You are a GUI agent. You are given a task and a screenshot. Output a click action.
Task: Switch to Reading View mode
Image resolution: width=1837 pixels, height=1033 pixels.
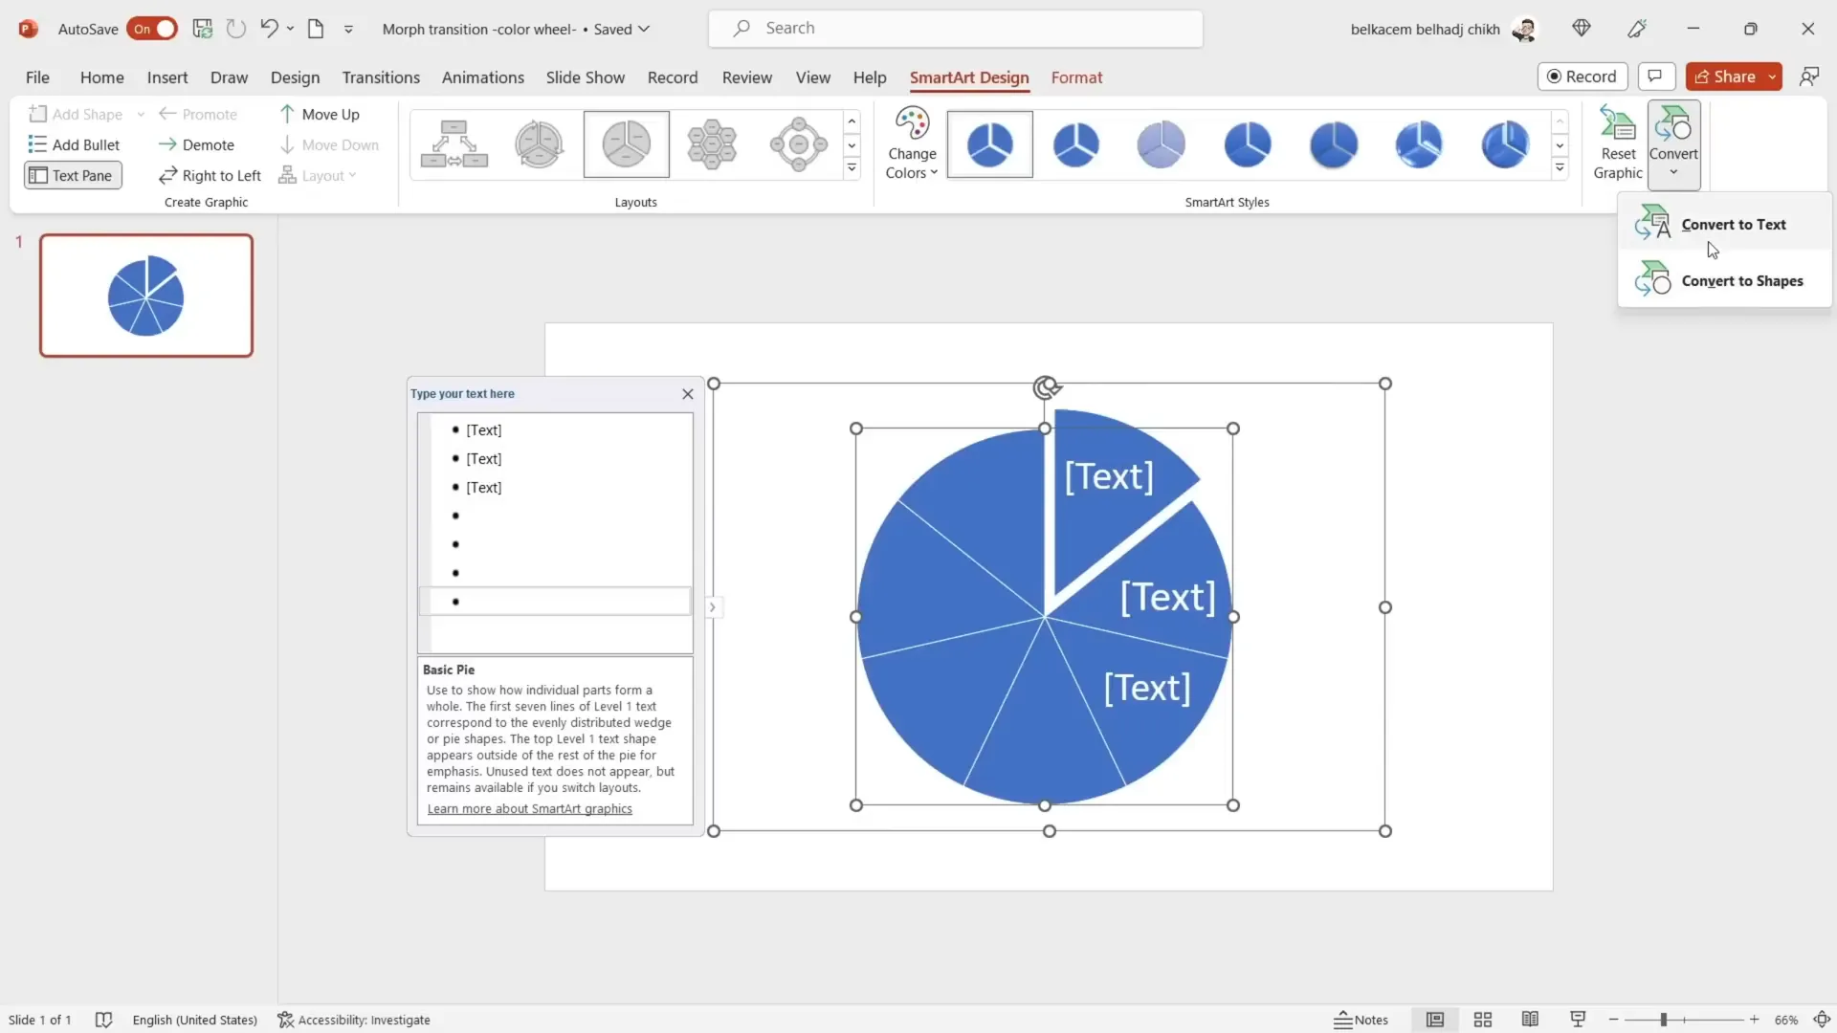(1530, 1020)
